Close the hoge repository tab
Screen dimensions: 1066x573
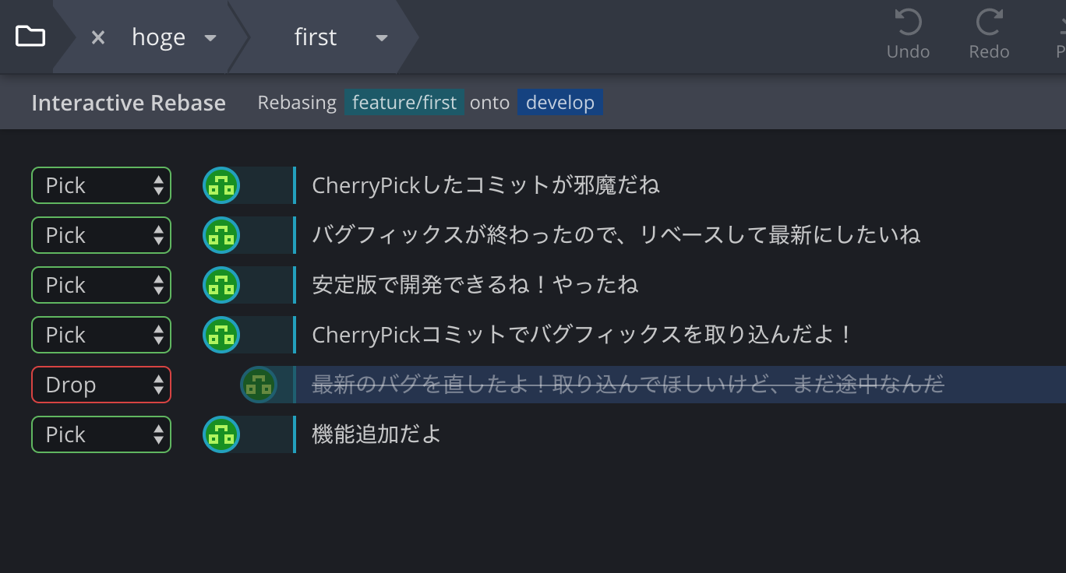click(x=97, y=37)
